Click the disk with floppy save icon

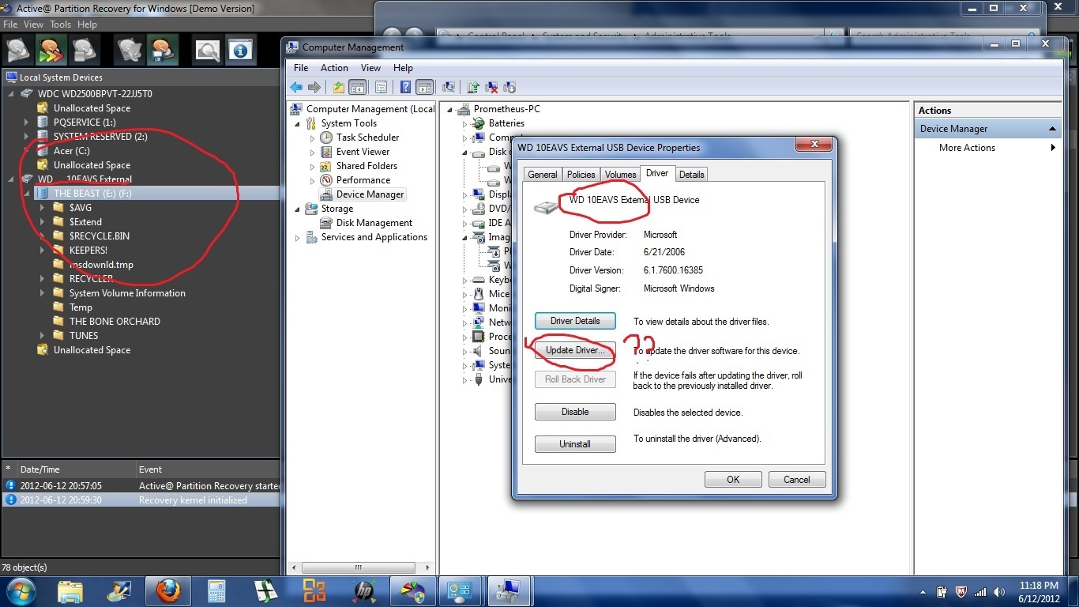pos(162,51)
